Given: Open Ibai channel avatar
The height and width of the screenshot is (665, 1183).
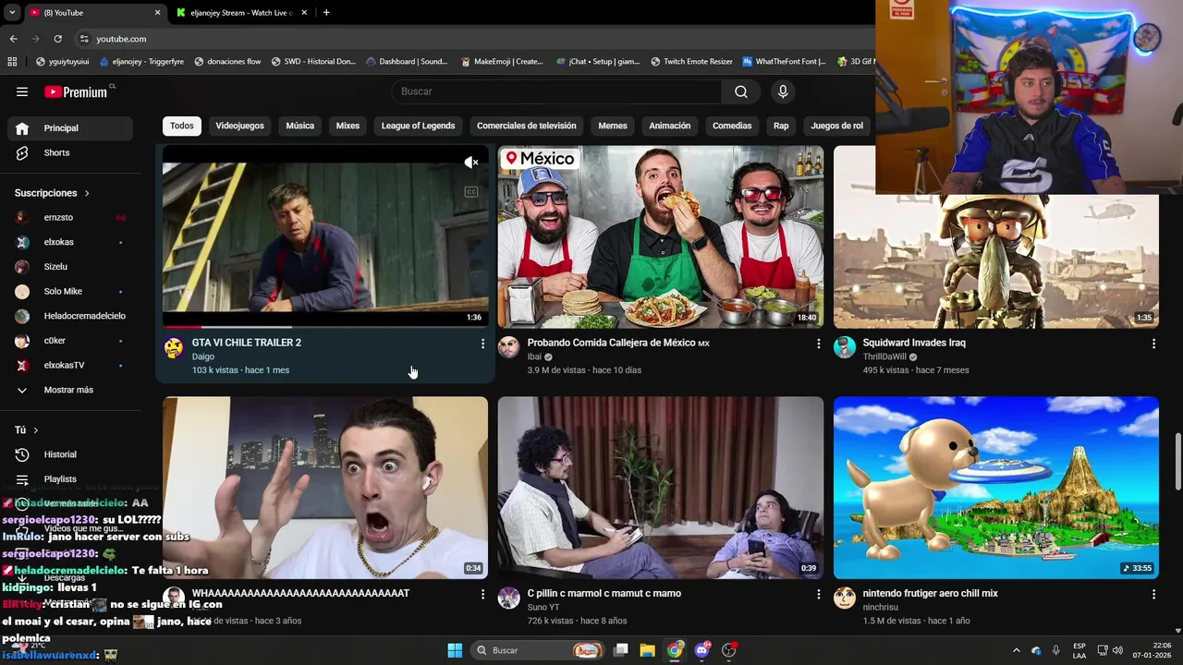Looking at the screenshot, I should (509, 347).
